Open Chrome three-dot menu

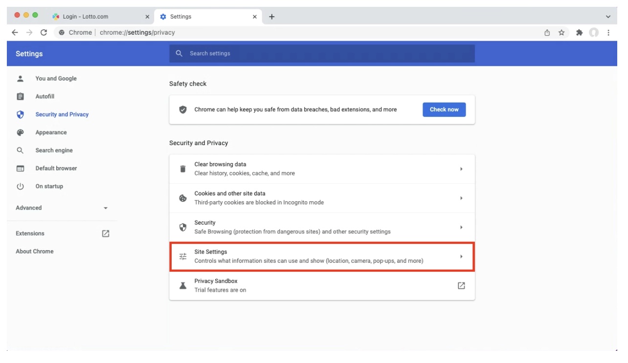[x=608, y=33]
